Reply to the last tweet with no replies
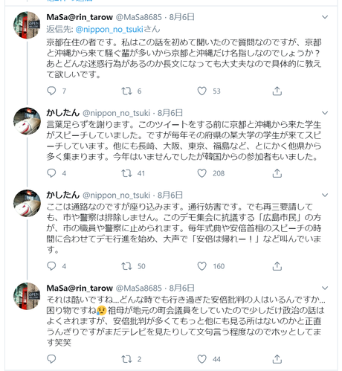Screen dimensions: 342x371 (51, 359)
